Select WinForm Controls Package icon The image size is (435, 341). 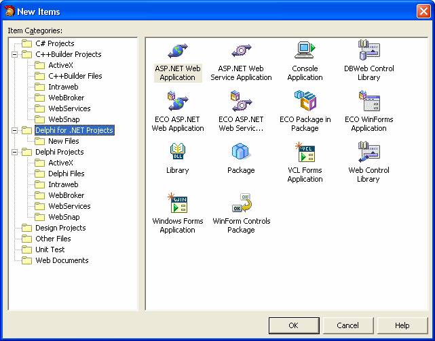pos(242,203)
